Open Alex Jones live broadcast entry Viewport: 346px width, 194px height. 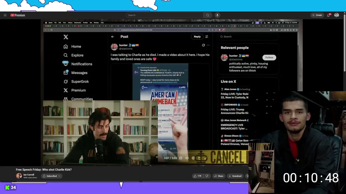tap(235, 93)
